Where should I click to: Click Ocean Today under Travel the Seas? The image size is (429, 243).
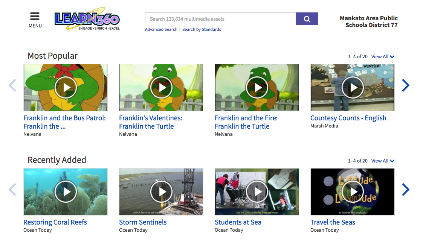pos(325,230)
